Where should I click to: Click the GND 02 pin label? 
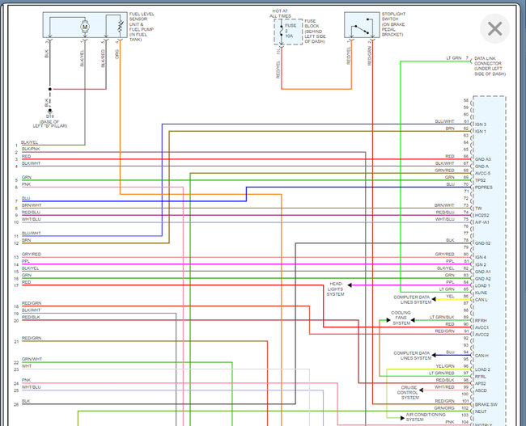coord(484,243)
